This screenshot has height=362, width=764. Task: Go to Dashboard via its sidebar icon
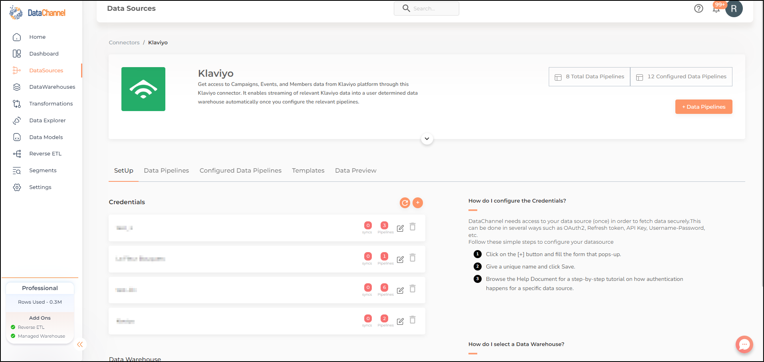[17, 54]
